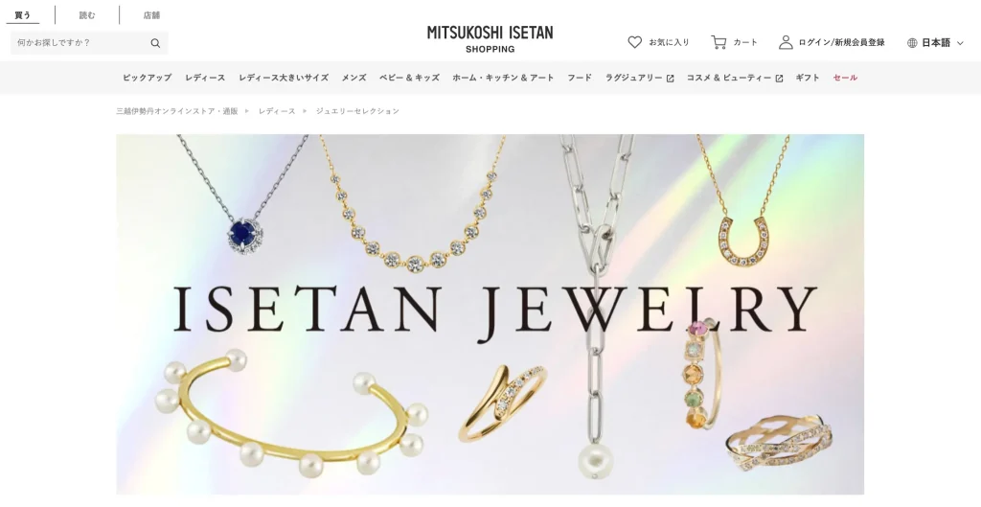Click the Isetan Jewelry hero banner

(490, 314)
